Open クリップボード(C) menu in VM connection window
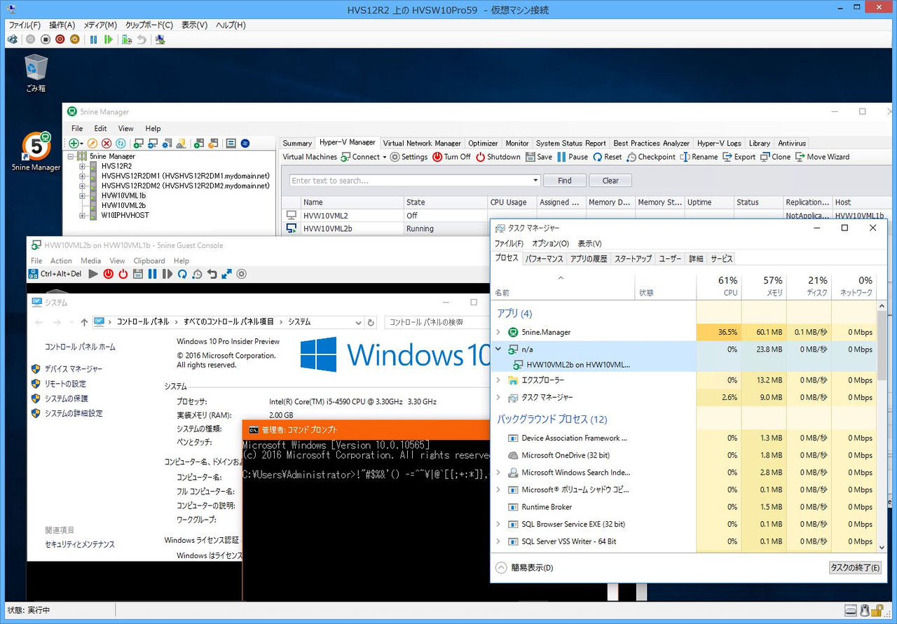Viewport: 897px width, 624px height. coord(149,25)
